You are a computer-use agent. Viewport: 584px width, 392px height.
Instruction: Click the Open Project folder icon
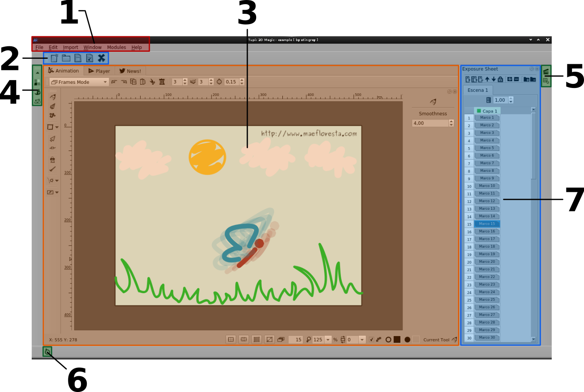[66, 58]
